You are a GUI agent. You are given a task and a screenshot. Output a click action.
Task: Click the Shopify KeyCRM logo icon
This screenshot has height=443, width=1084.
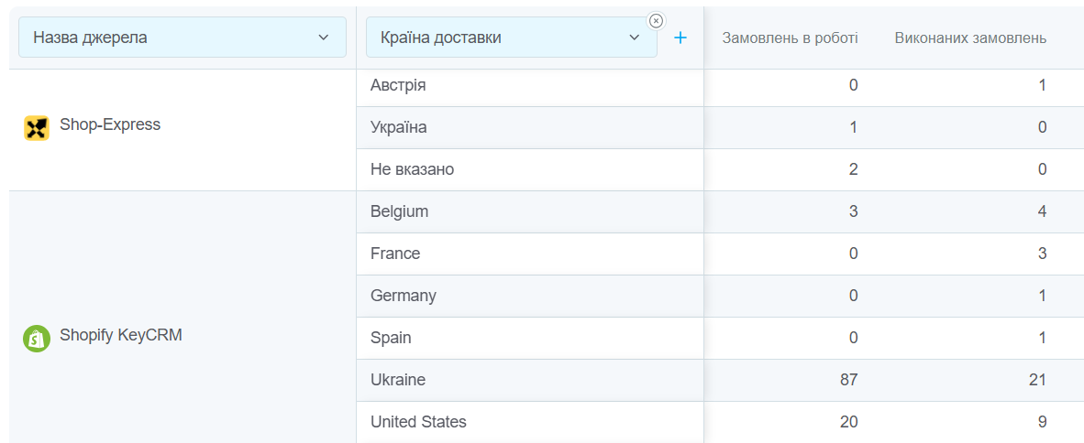[x=36, y=338]
